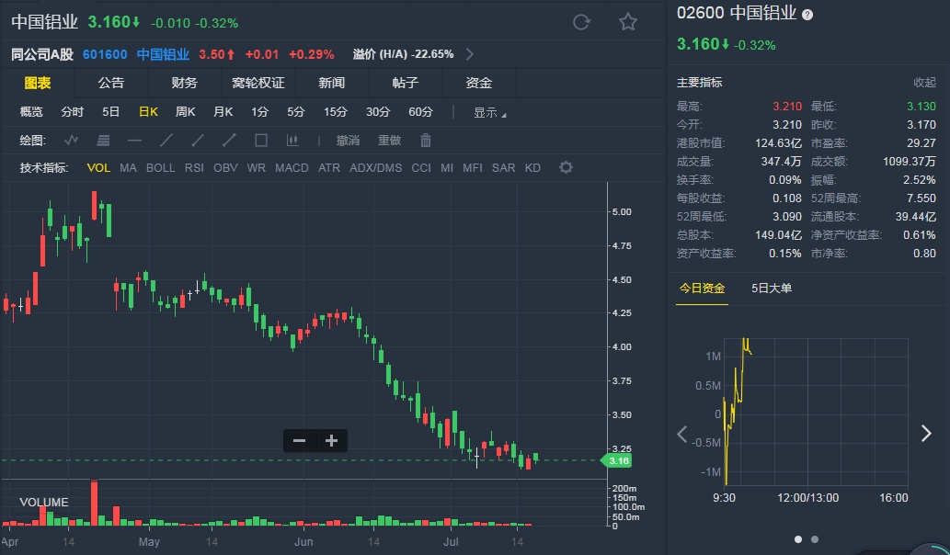
Task: Expand the H/A premium arrow
Action: pos(470,54)
